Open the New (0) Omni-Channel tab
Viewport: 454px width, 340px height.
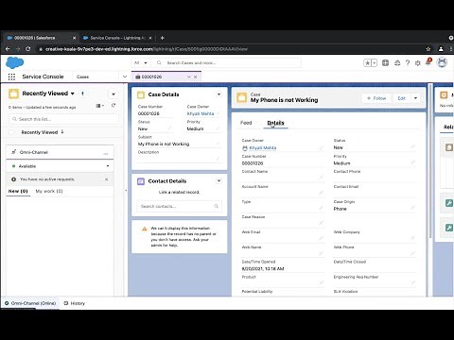[x=18, y=191]
